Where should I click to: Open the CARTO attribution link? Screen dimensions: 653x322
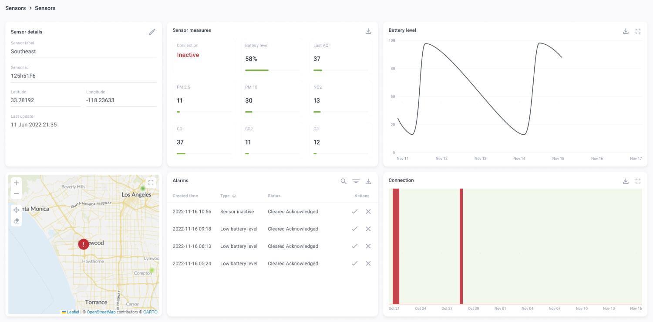(x=151, y=312)
